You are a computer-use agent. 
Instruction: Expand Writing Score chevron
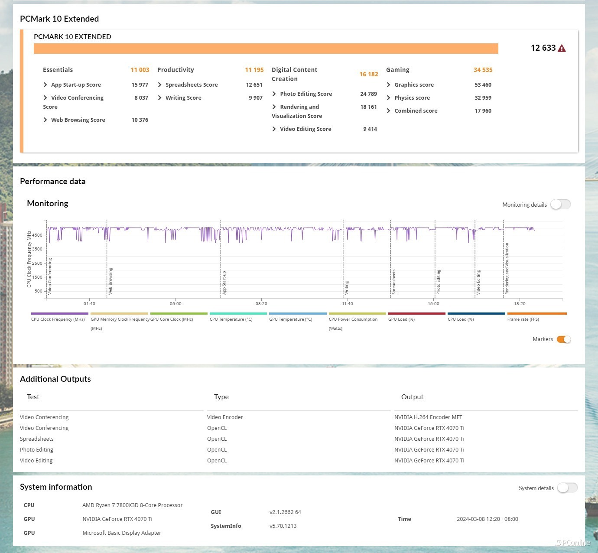(160, 98)
